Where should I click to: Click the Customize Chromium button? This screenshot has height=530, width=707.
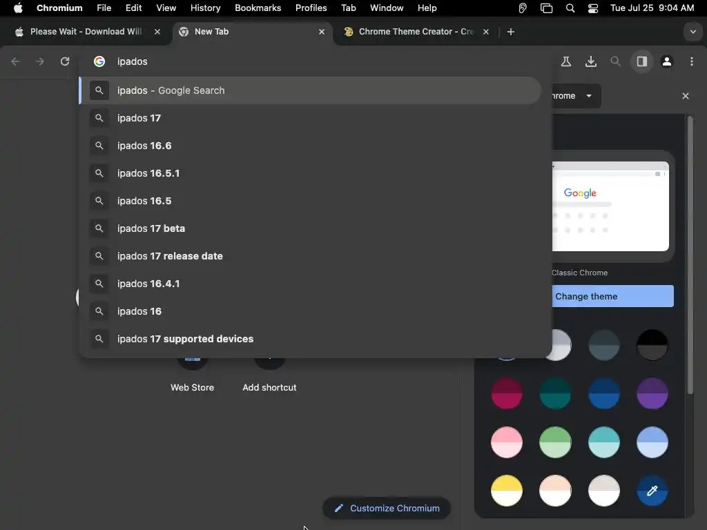click(x=387, y=509)
